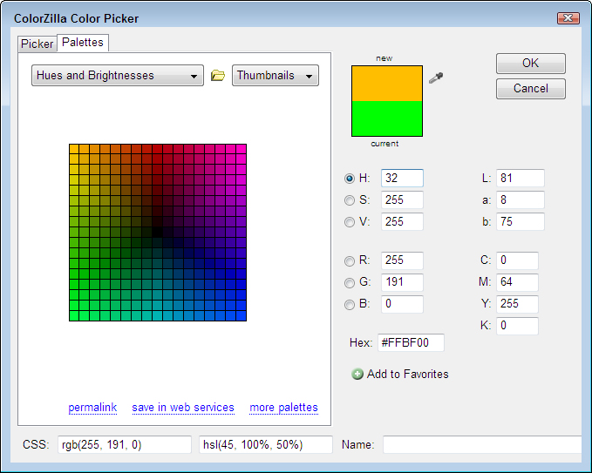592x473 pixels.
Task: Click the green plus Add to Favorites icon
Action: tap(357, 375)
